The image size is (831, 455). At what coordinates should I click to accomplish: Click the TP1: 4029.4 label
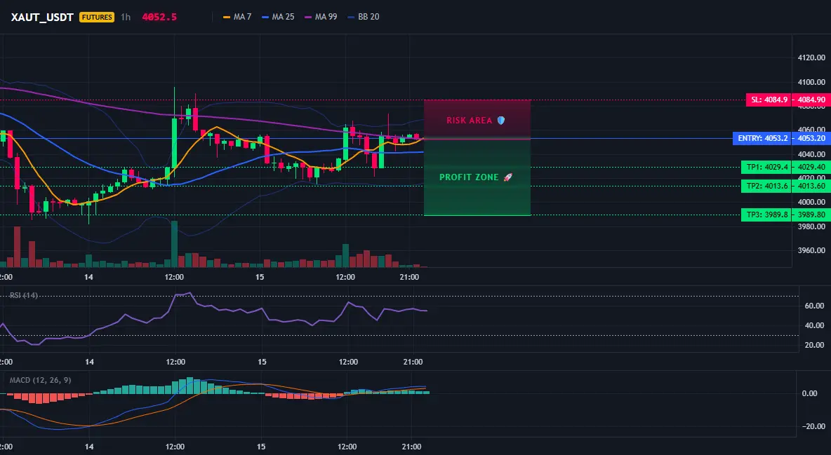766,168
